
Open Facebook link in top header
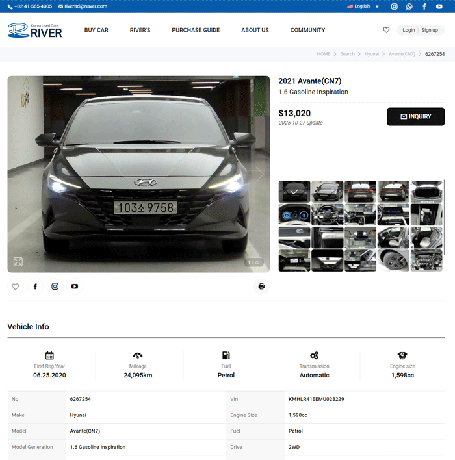pyautogui.click(x=424, y=6)
